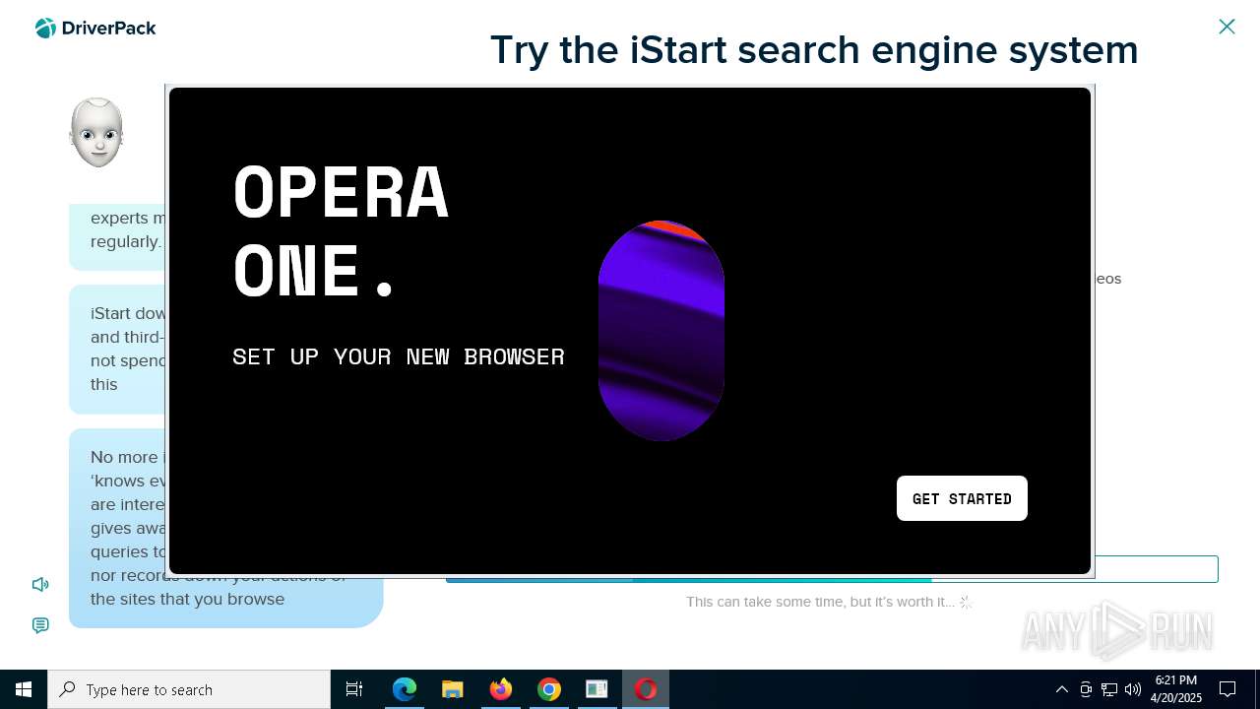This screenshot has height=709, width=1260.
Task: Switch to the Opera taskbar icon
Action: click(646, 689)
